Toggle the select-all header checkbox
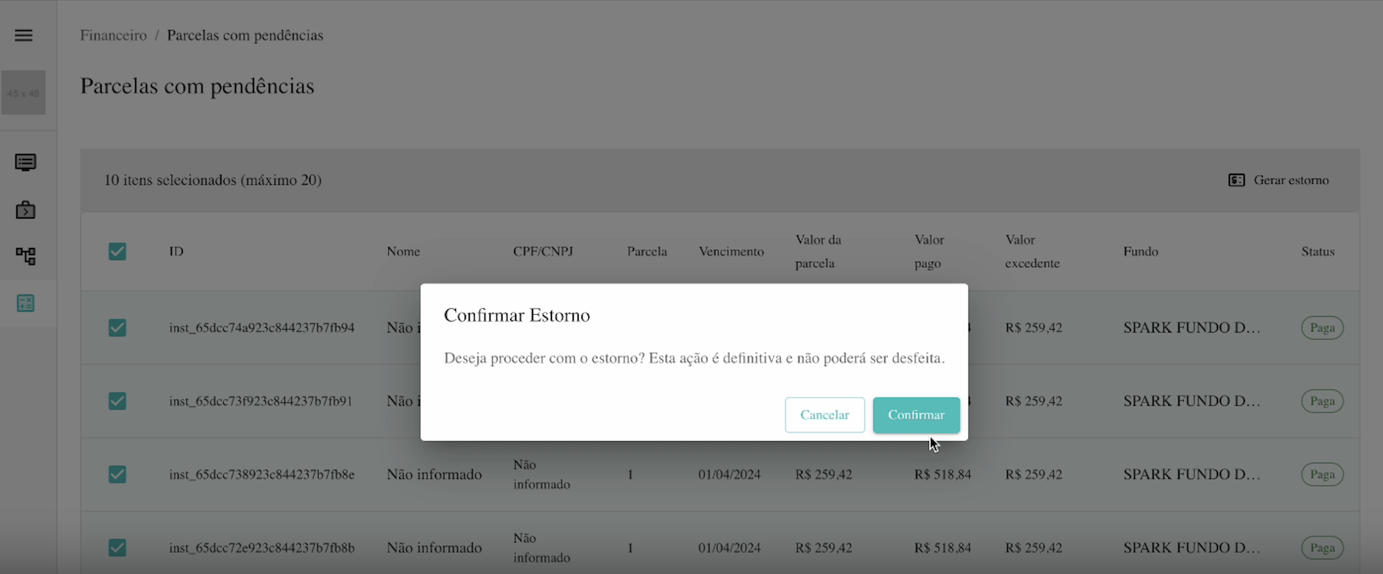 click(117, 251)
